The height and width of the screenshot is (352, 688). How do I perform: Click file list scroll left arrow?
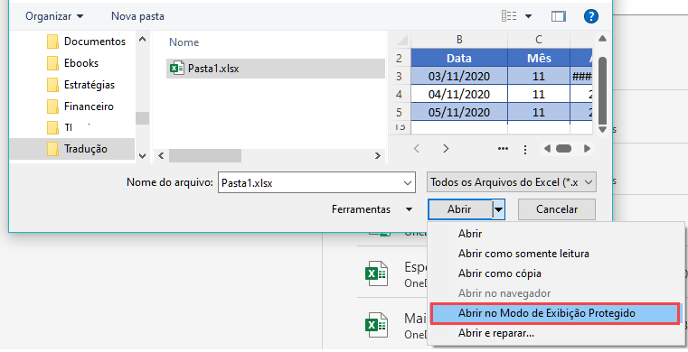pyautogui.click(x=161, y=155)
